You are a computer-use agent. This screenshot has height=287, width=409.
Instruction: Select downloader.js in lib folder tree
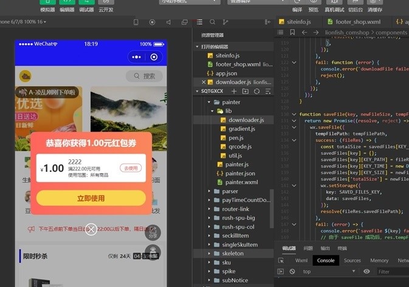(x=233, y=120)
